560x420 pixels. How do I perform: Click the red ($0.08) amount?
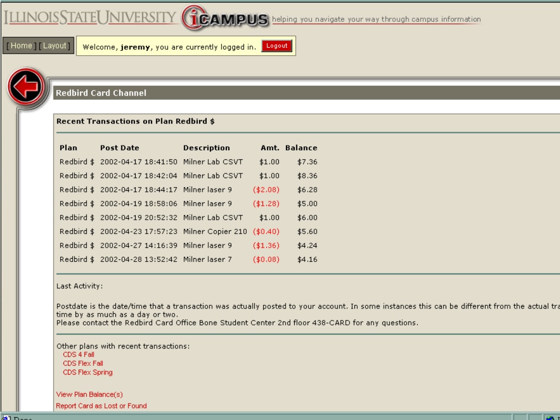pos(266,259)
